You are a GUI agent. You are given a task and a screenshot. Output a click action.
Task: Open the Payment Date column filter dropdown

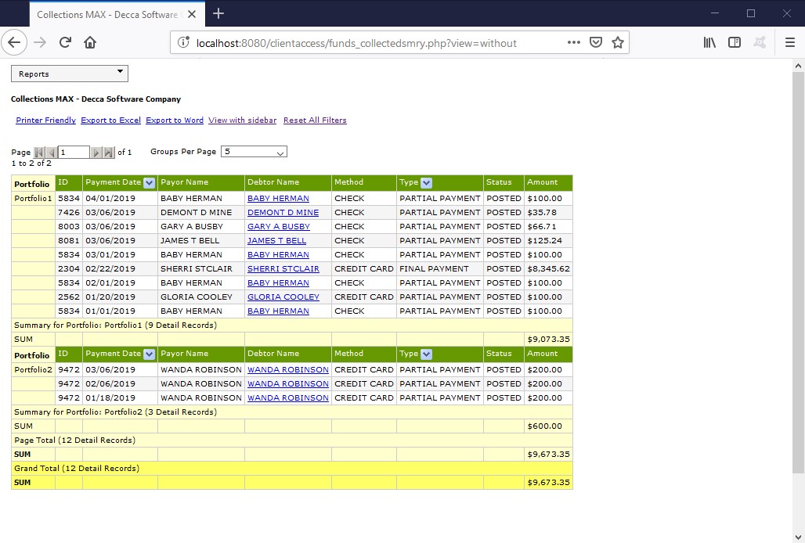click(149, 182)
